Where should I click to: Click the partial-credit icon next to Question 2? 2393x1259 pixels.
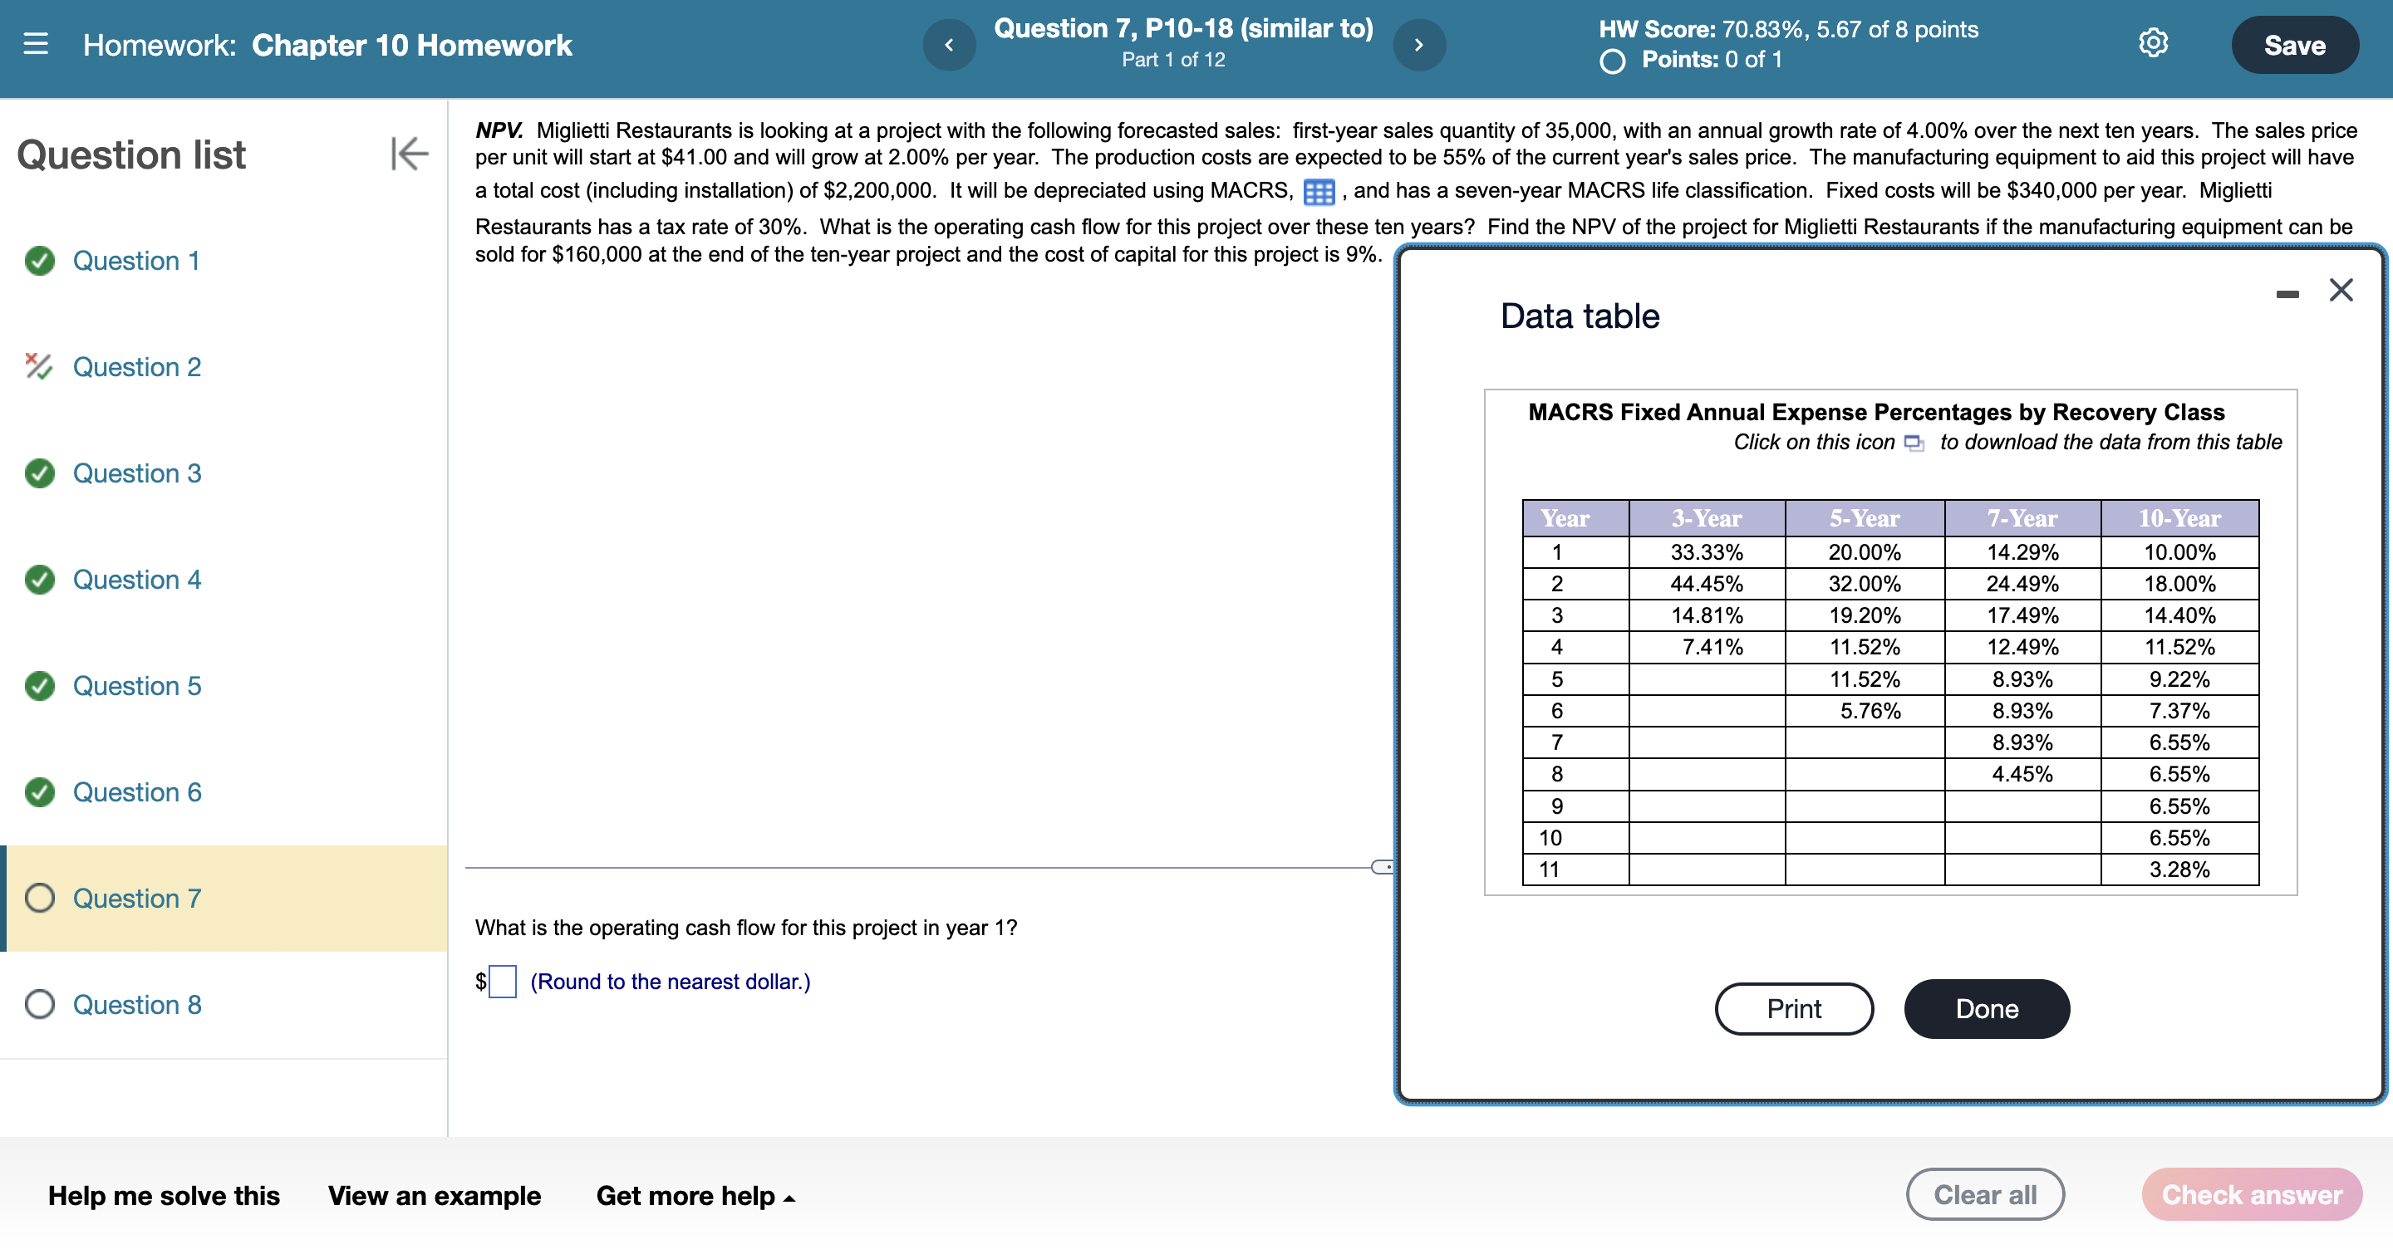point(38,367)
